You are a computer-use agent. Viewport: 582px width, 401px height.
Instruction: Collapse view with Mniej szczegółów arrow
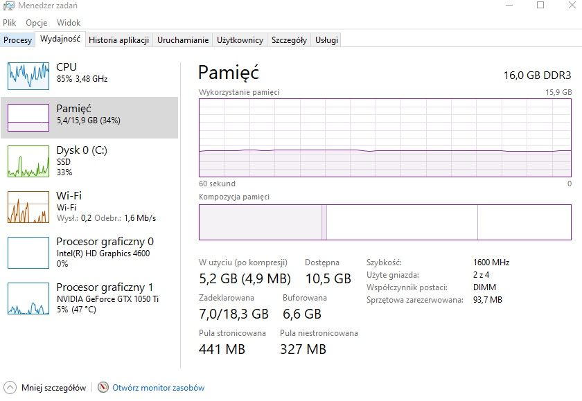[x=10, y=388]
